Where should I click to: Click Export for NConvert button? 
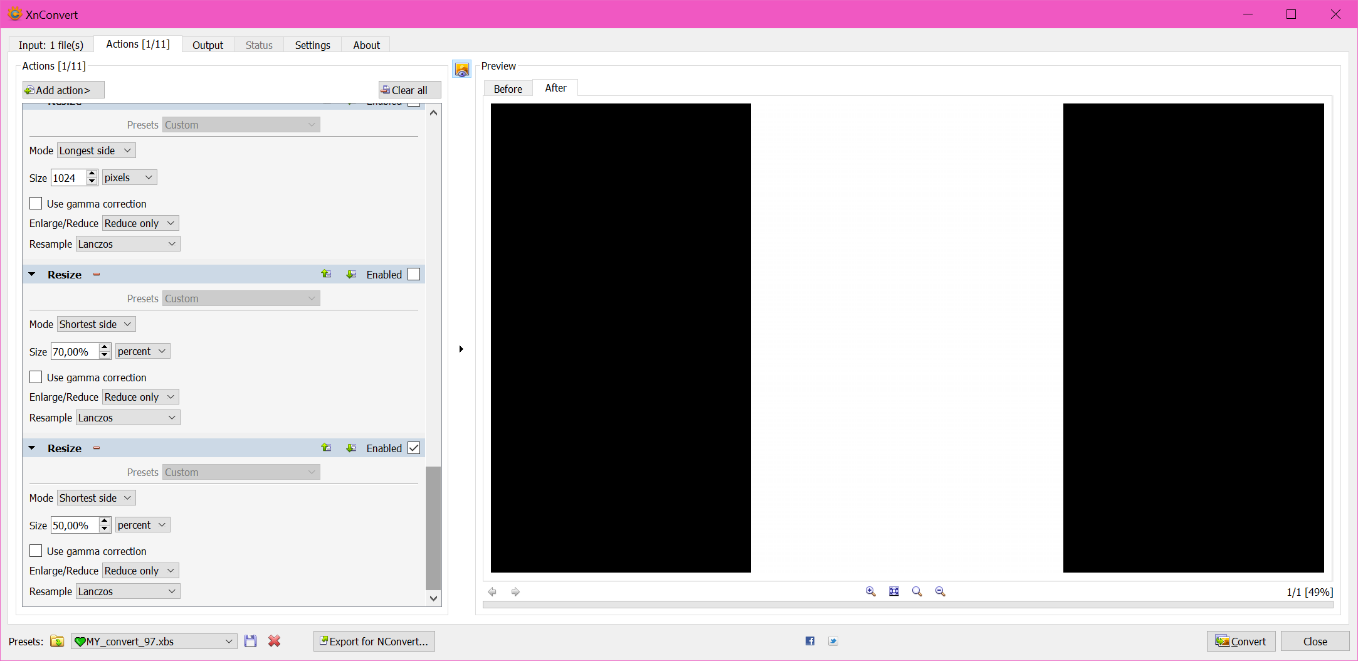[374, 641]
